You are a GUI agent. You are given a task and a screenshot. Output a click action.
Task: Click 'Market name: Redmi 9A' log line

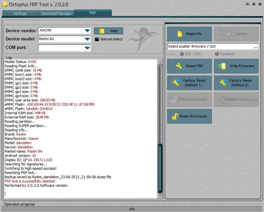pos(23,151)
